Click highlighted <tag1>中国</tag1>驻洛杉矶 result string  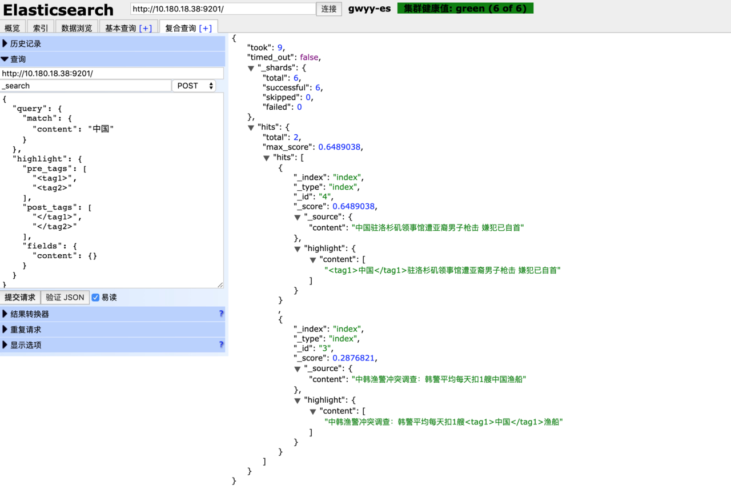tap(443, 270)
